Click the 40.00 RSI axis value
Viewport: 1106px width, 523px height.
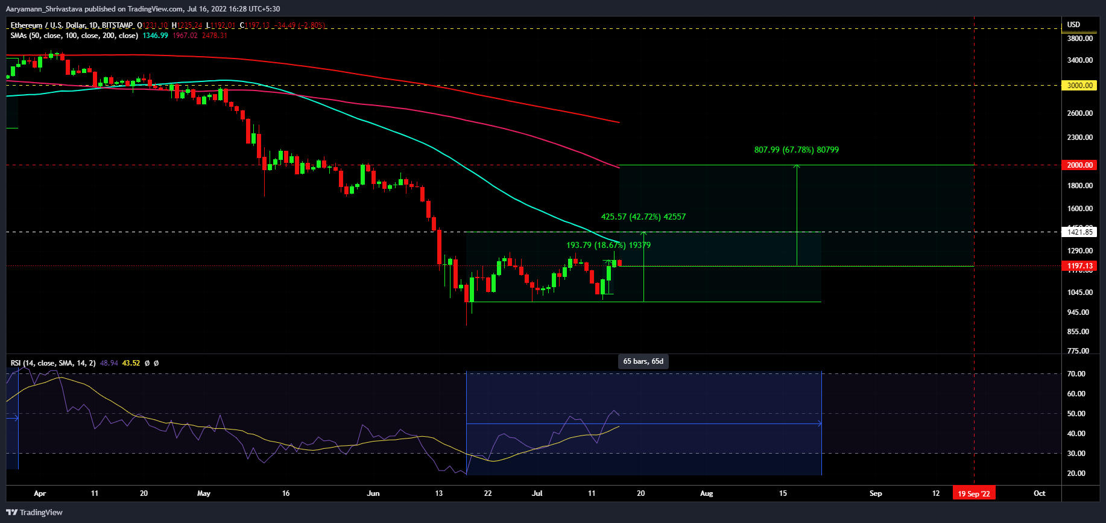(1076, 434)
